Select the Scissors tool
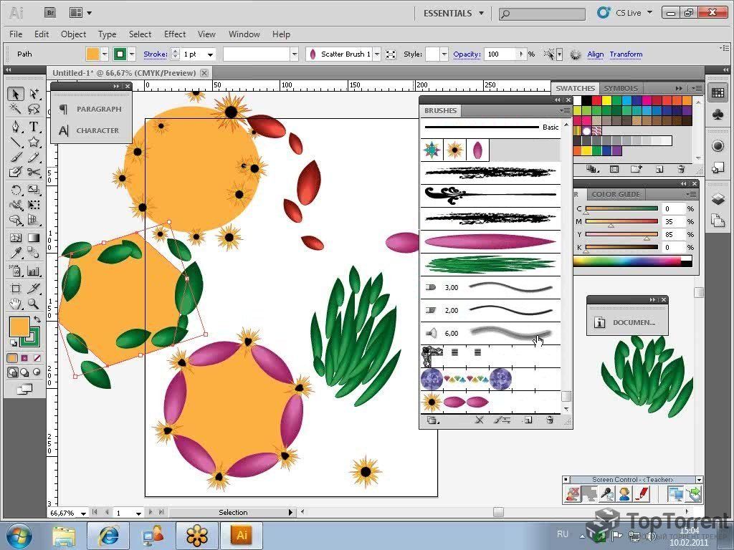 34,172
